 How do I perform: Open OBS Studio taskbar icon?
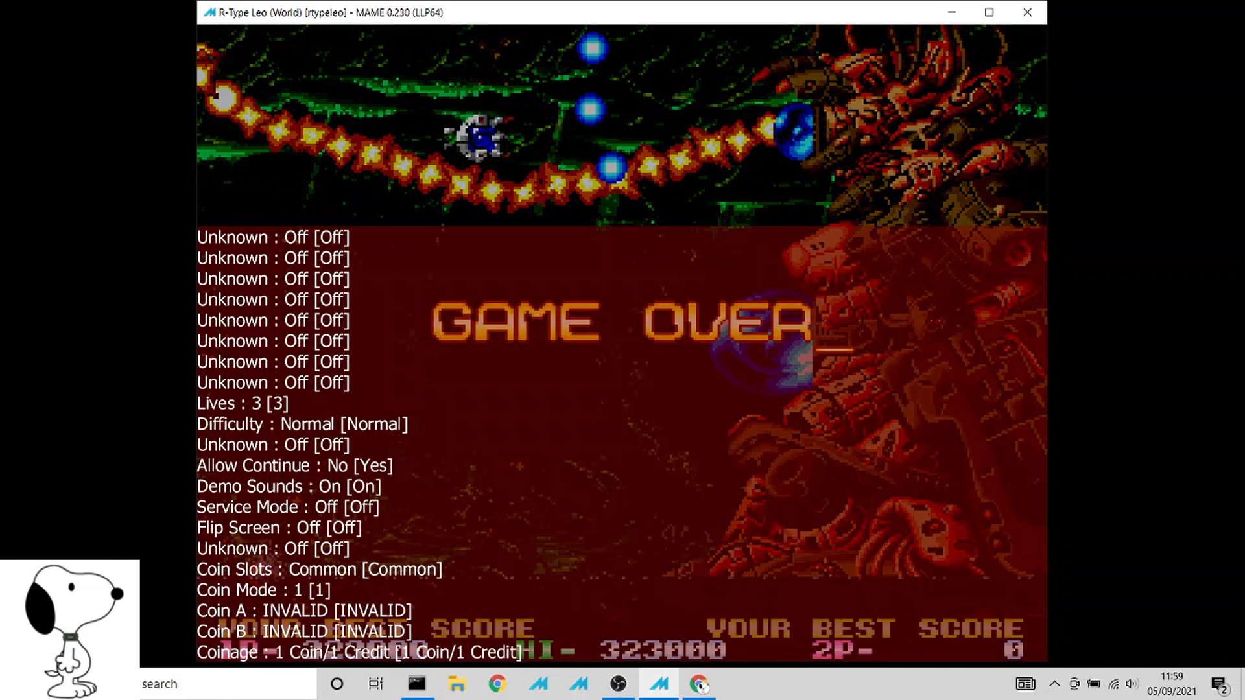[619, 684]
